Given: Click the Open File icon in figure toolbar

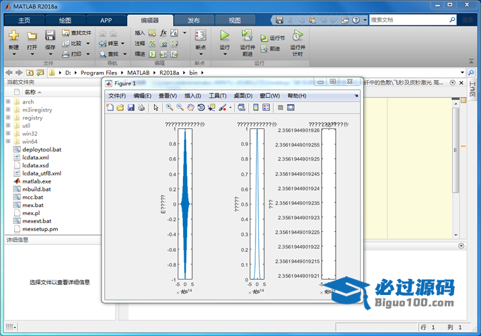Looking at the screenshot, I should 120,108.
